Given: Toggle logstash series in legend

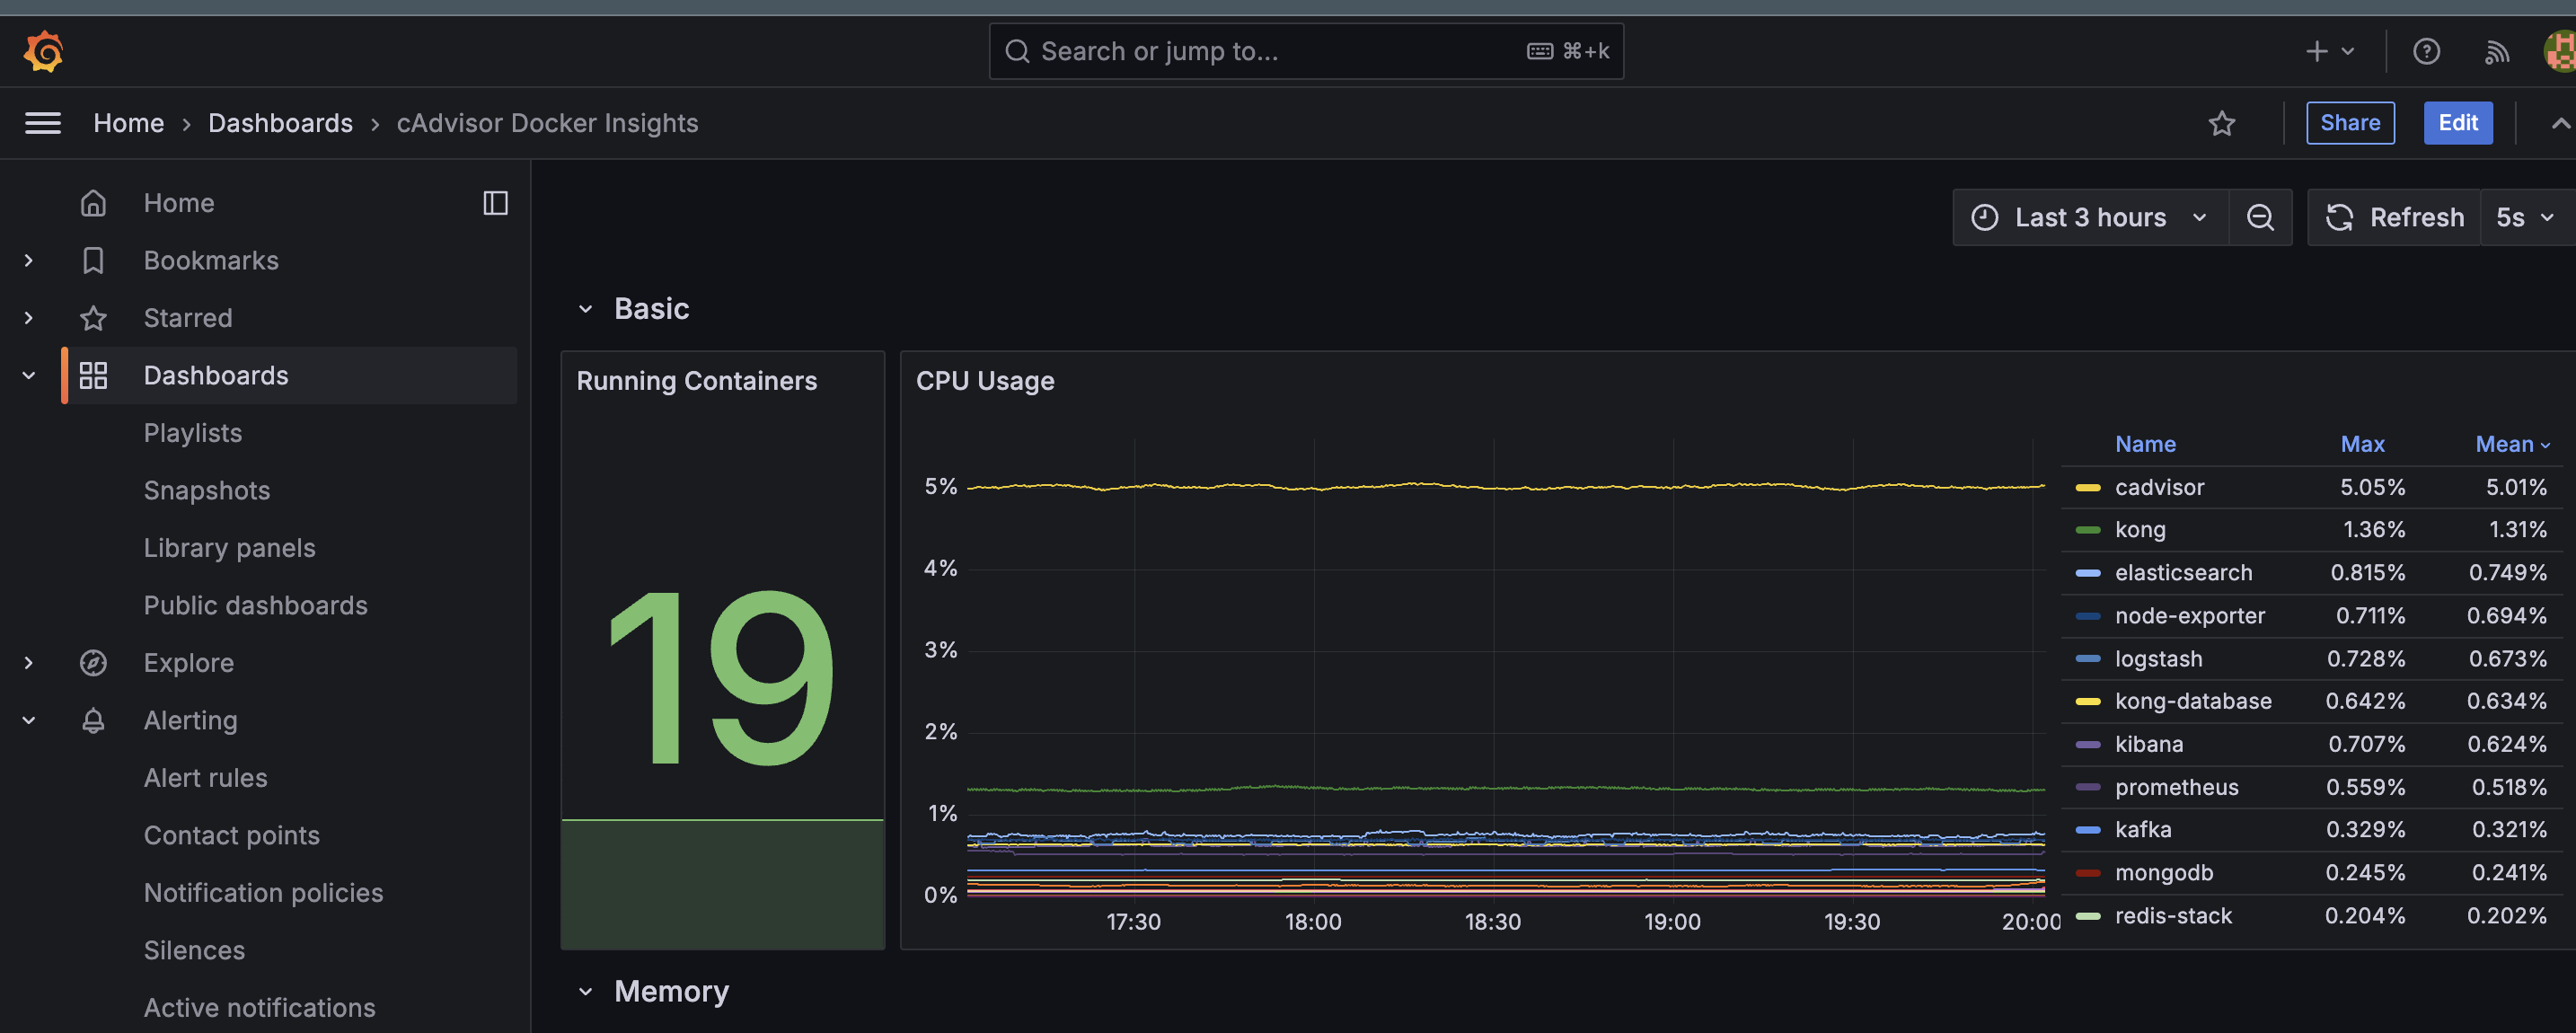Looking at the screenshot, I should coord(2159,659).
